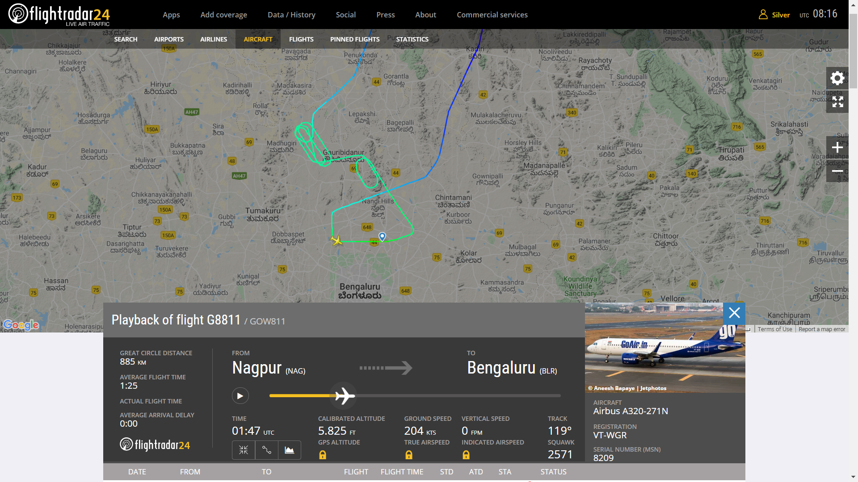
Task: Click the True Airspeed lock icon
Action: [x=408, y=455]
